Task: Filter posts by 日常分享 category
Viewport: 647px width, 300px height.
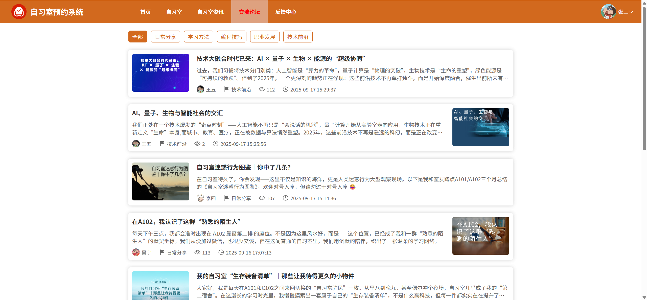Action: pos(165,37)
